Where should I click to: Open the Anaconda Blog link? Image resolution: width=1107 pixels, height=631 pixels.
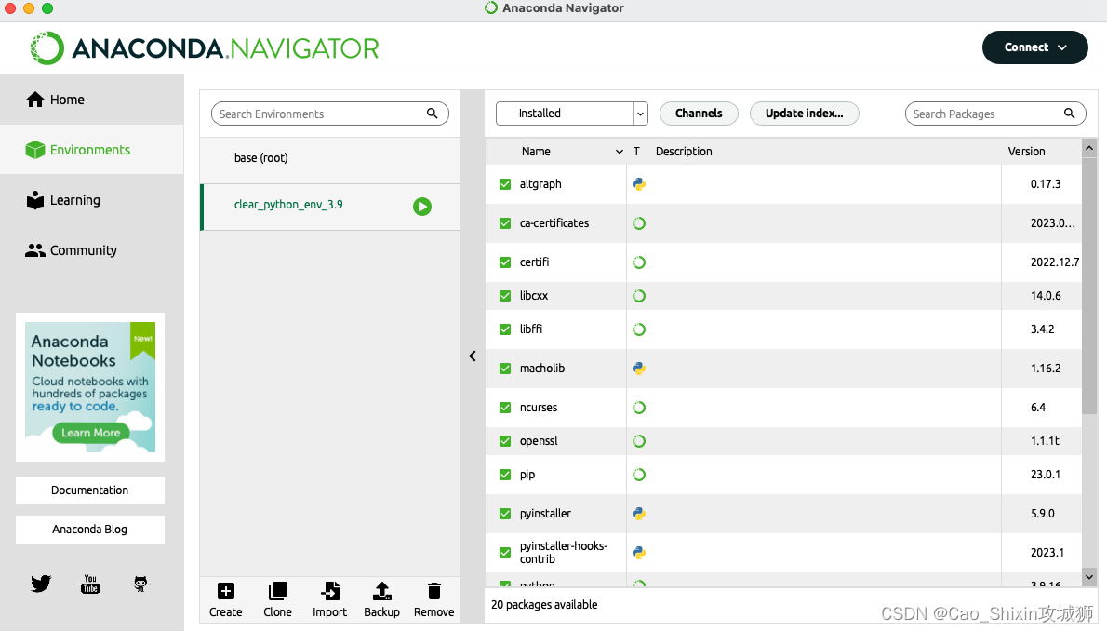89,530
